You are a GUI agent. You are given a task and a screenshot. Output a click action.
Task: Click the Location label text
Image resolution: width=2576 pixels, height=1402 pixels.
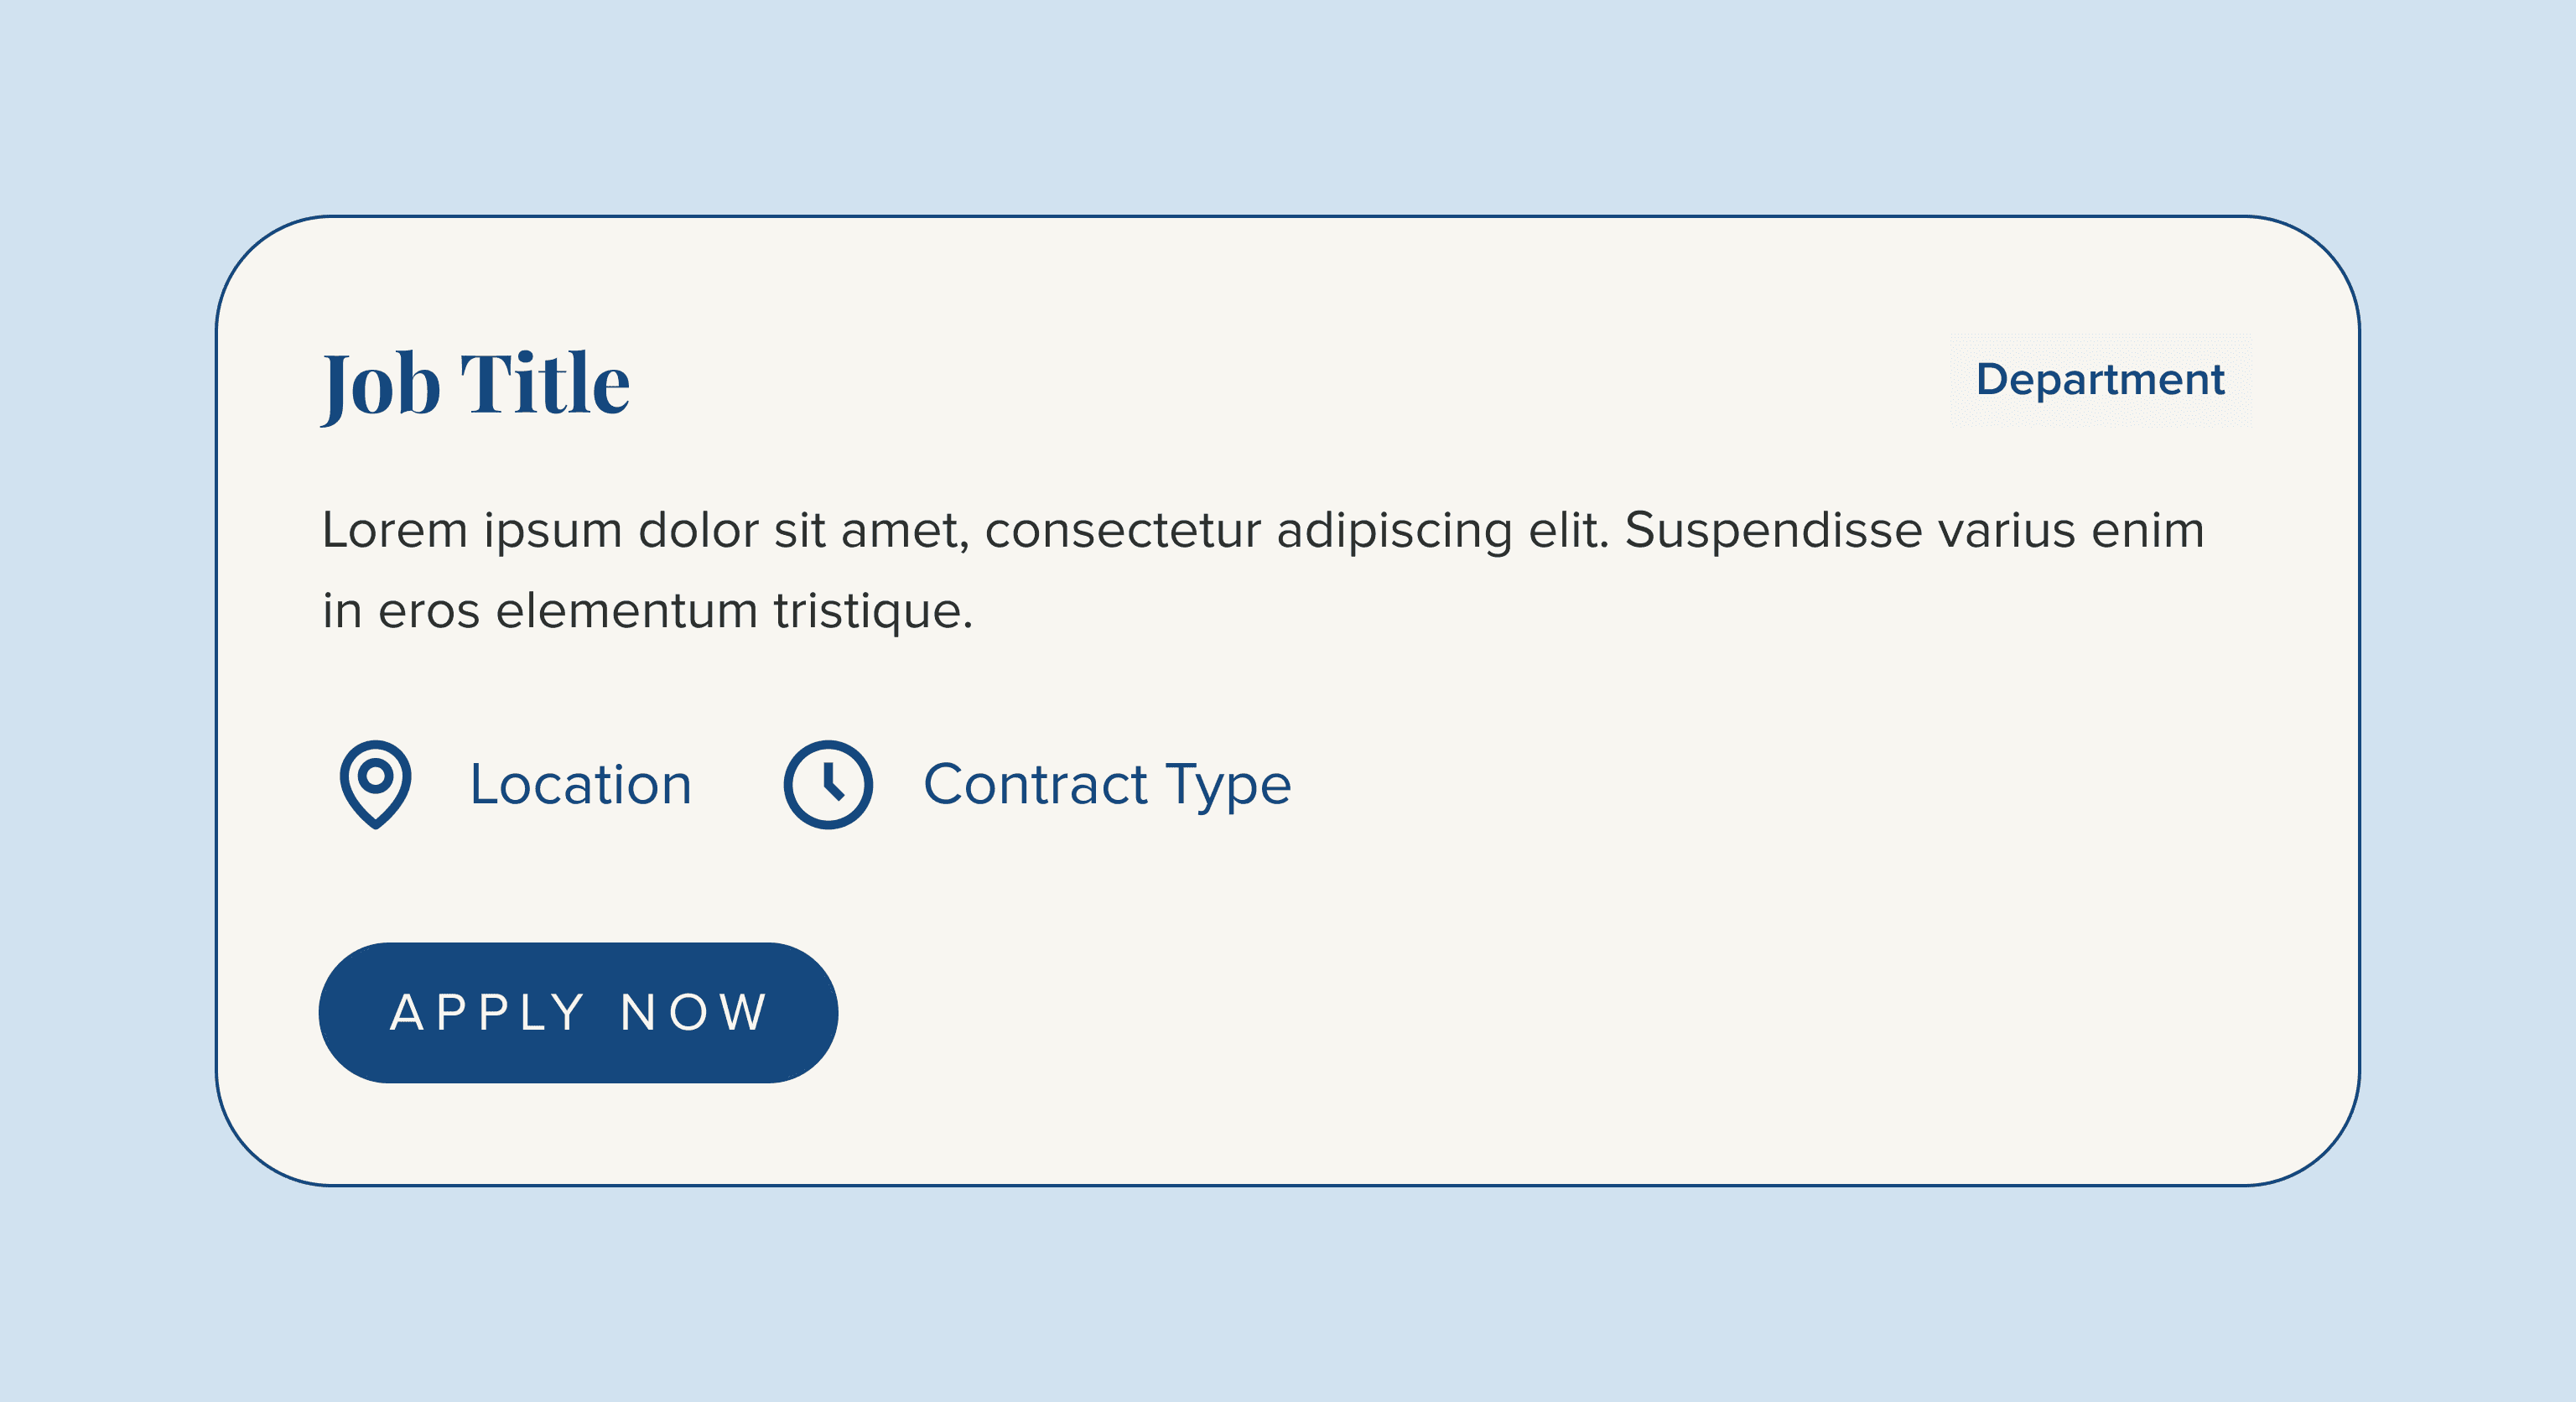(581, 784)
